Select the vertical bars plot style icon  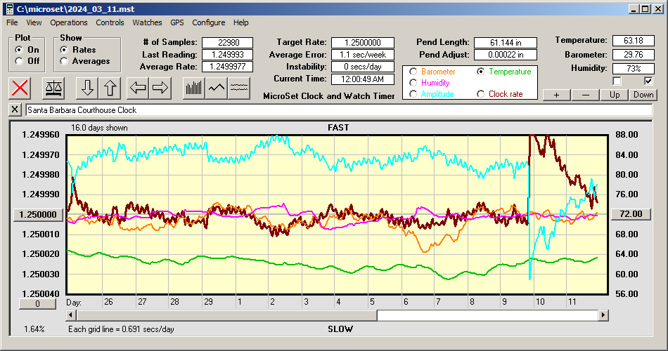(193, 88)
